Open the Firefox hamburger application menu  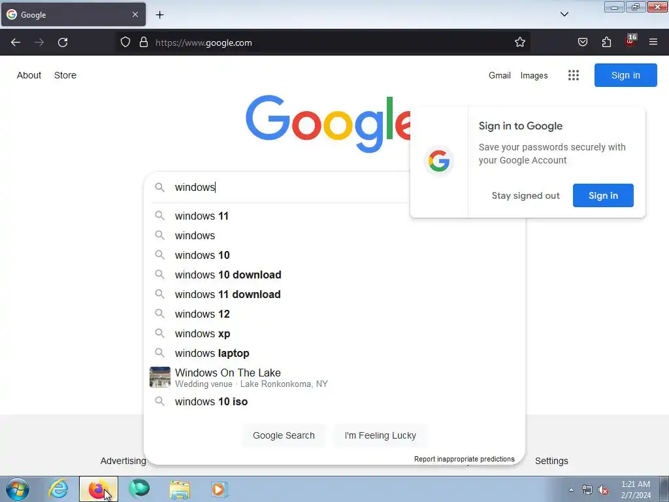pos(653,42)
